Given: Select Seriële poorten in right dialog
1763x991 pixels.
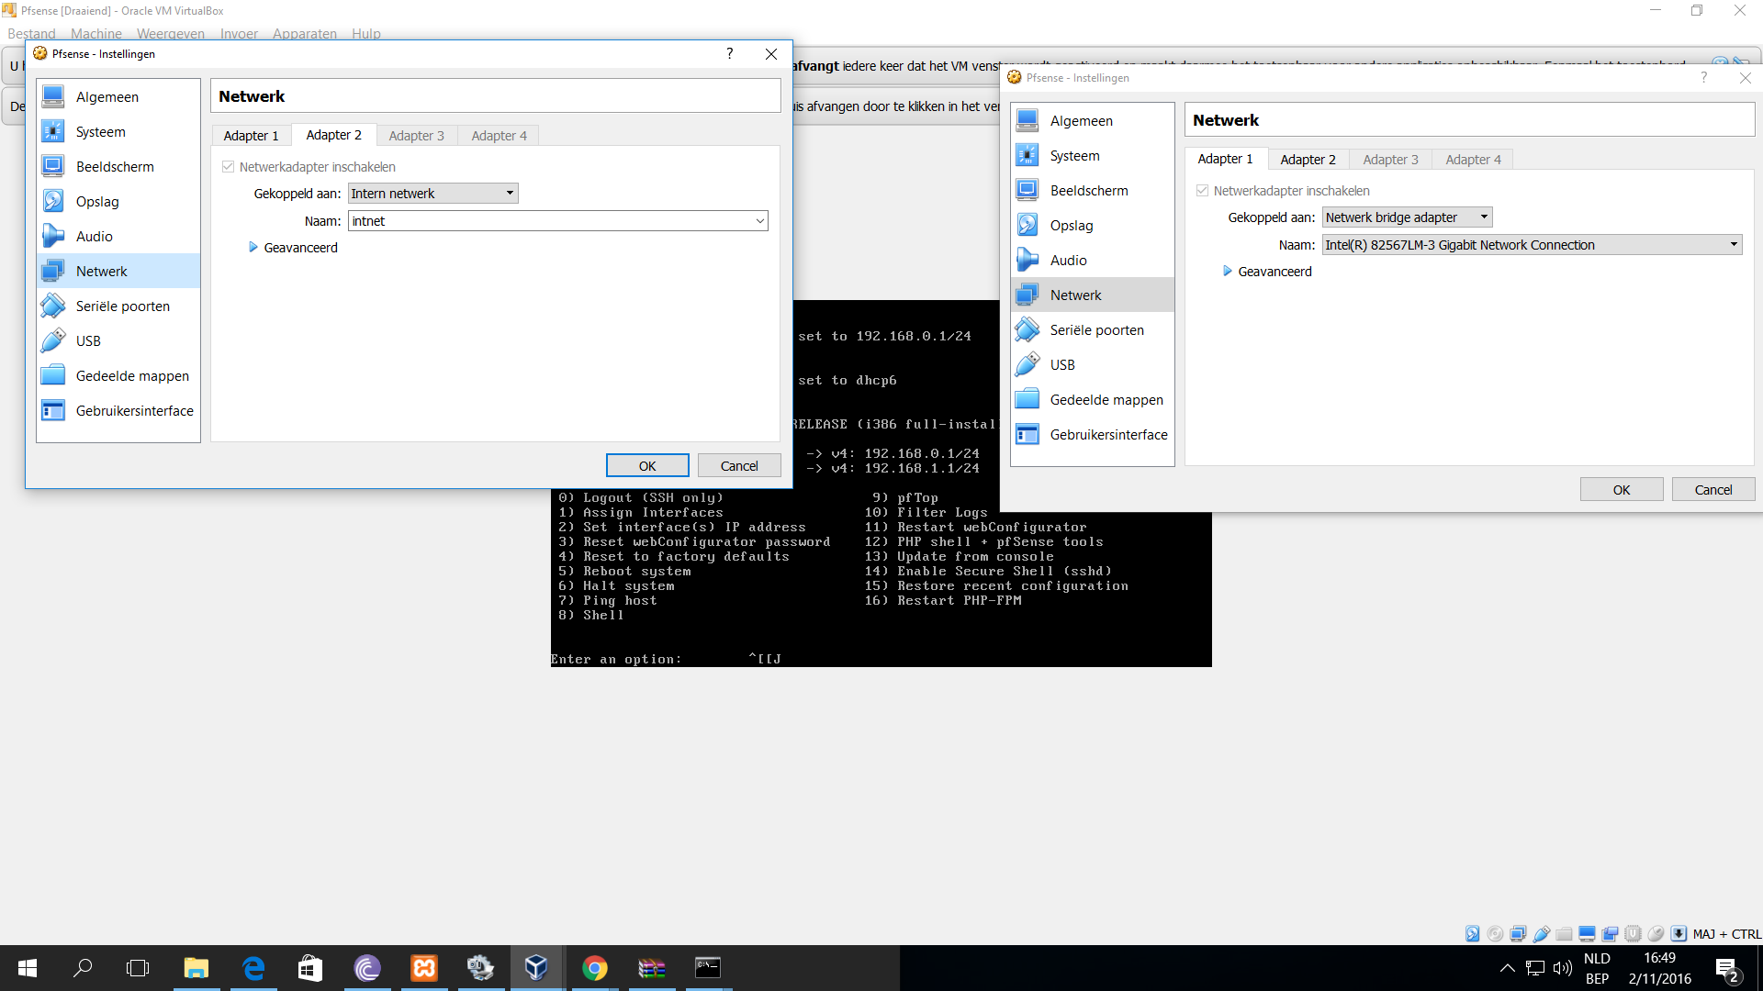Looking at the screenshot, I should coord(1096,330).
